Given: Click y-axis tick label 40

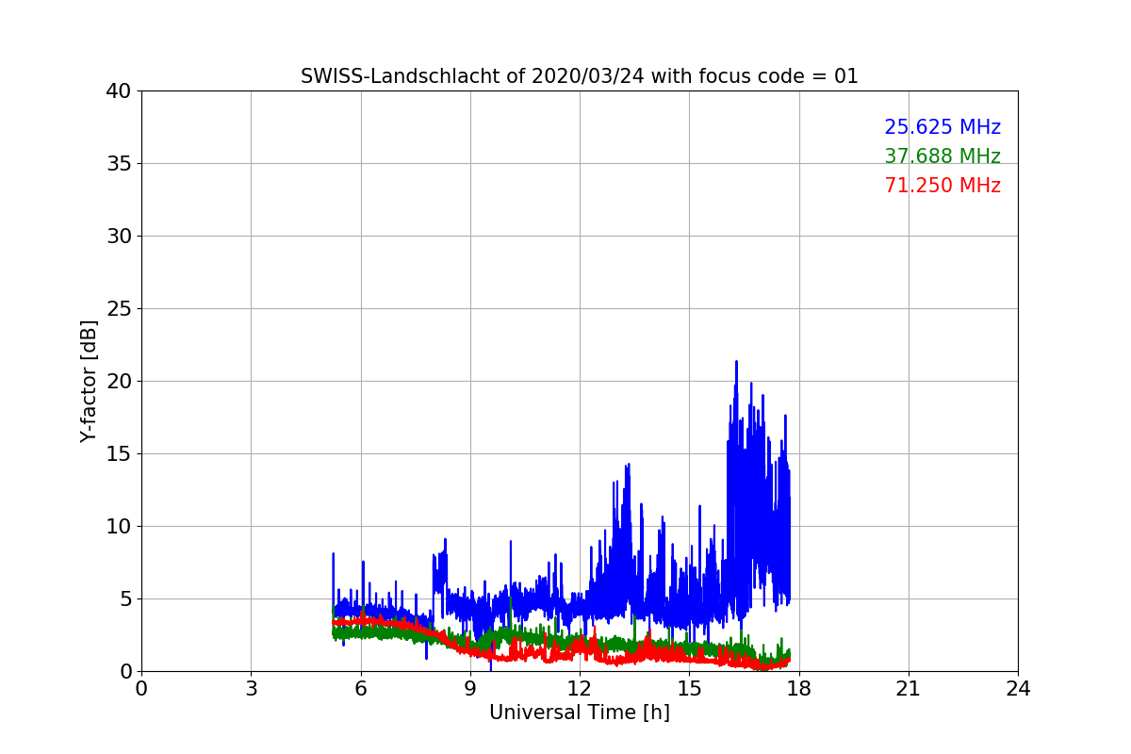Looking at the screenshot, I should click(119, 91).
